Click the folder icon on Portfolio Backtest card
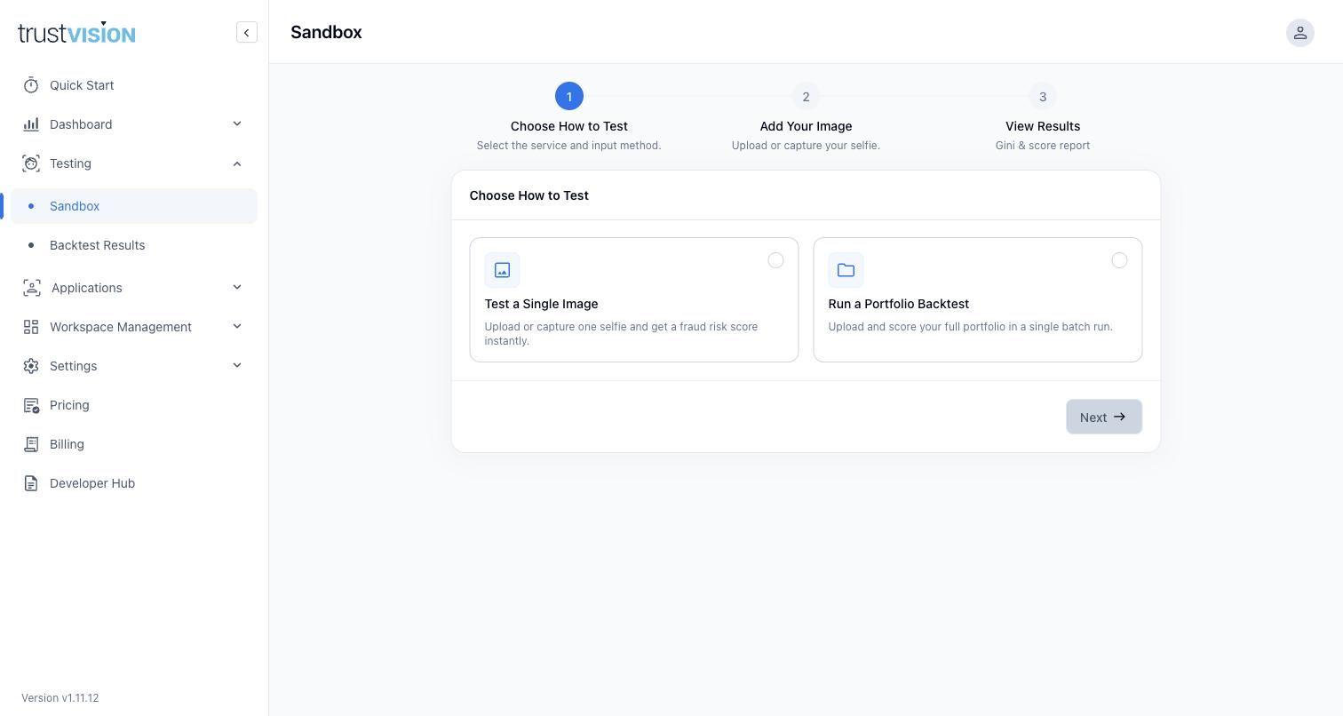Image resolution: width=1343 pixels, height=716 pixels. click(x=846, y=270)
